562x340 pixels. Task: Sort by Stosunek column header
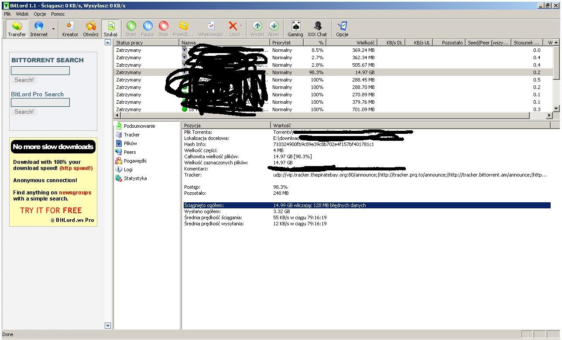pos(527,43)
